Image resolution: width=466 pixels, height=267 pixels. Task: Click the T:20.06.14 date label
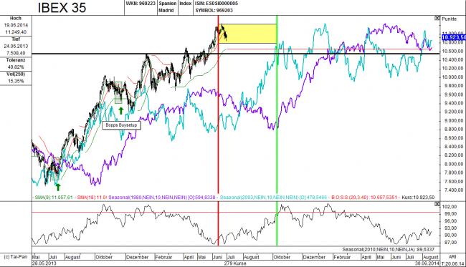(453, 263)
